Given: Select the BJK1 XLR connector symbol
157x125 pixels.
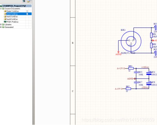Looking at the screenshot, I should tap(131, 41).
